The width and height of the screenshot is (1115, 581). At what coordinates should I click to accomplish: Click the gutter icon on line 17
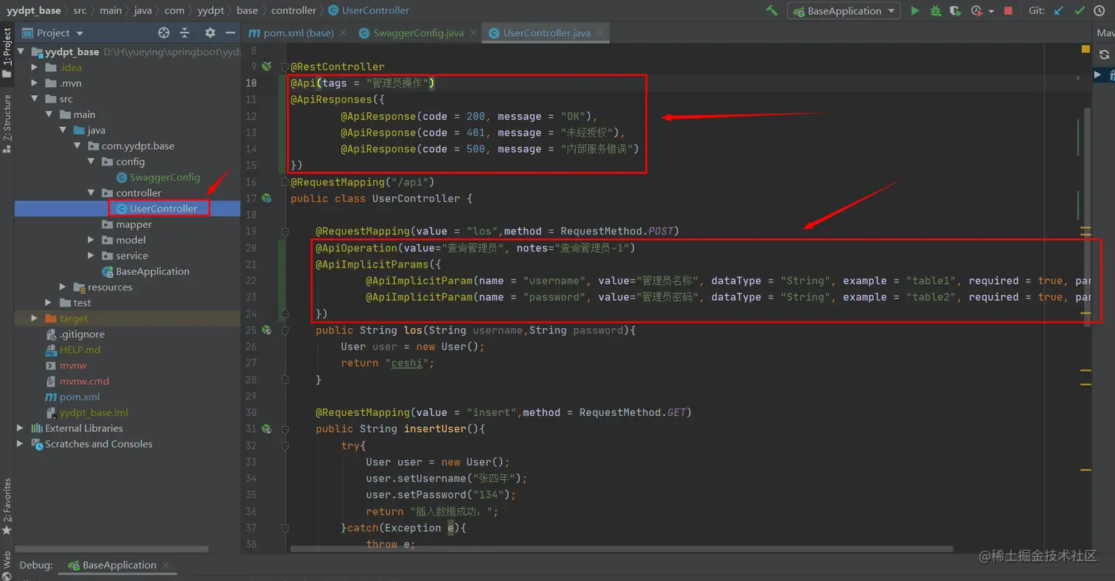pyautogui.click(x=267, y=198)
